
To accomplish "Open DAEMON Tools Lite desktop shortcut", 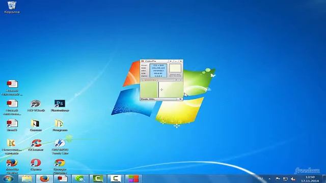I will point(60,147).
